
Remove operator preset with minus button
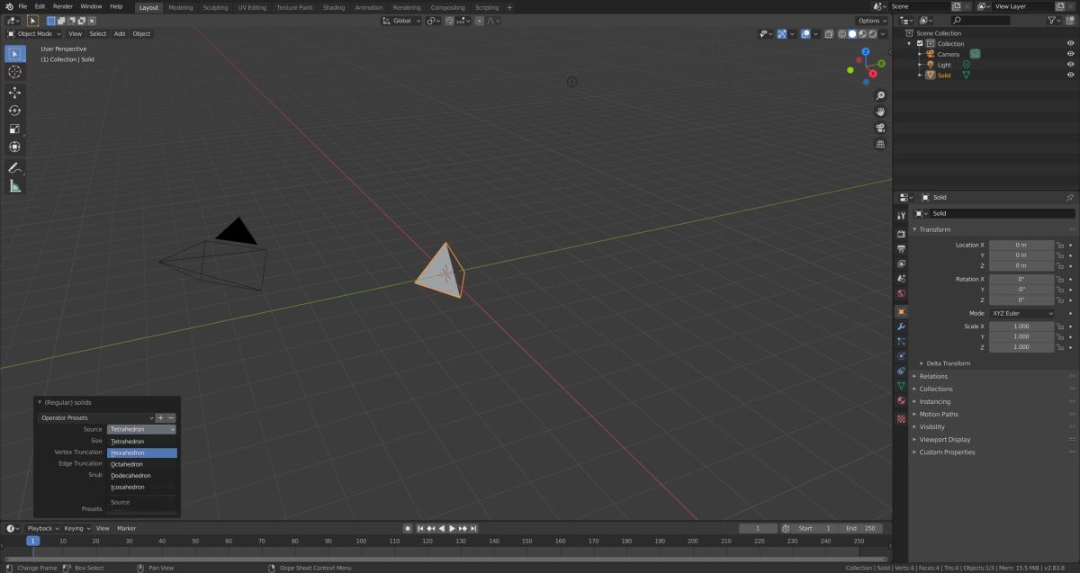coord(171,417)
